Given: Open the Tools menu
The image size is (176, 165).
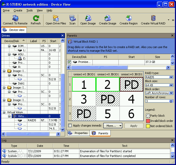Looking at the screenshot, I should click(29, 10).
